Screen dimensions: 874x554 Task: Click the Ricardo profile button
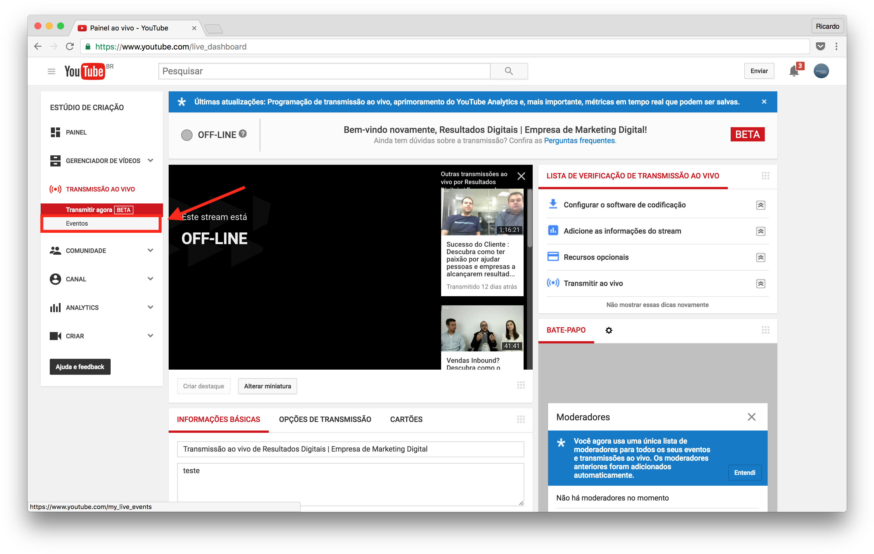coord(827,26)
